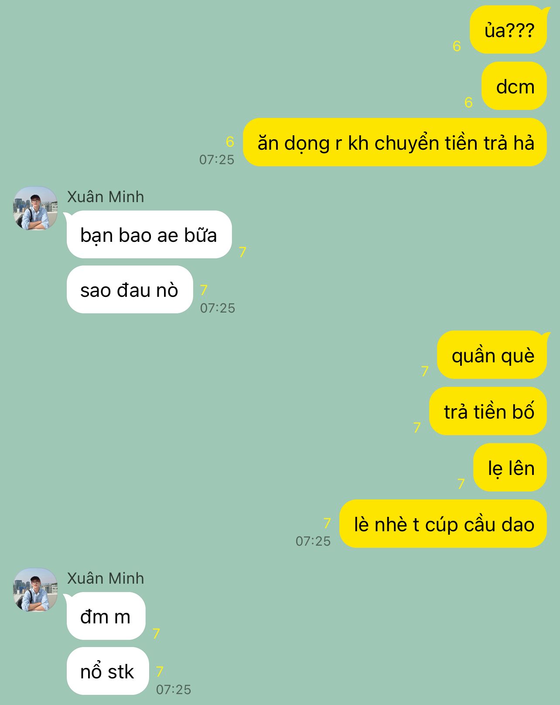Open Xuân Minh's avatar above 'bạn bao ae bữa'
560x705 pixels.
35,209
